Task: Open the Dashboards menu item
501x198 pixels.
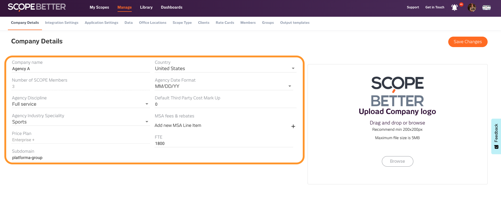Action: 171,7
